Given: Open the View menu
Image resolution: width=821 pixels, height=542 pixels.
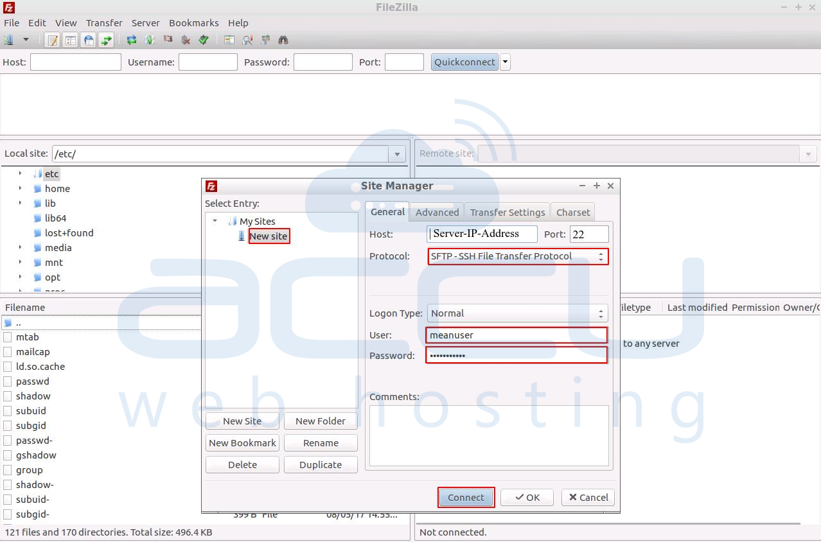Looking at the screenshot, I should click(66, 22).
